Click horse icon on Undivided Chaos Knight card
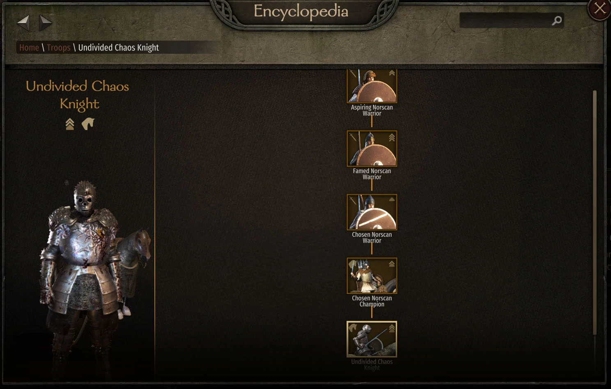611x389 pixels. tap(353, 327)
